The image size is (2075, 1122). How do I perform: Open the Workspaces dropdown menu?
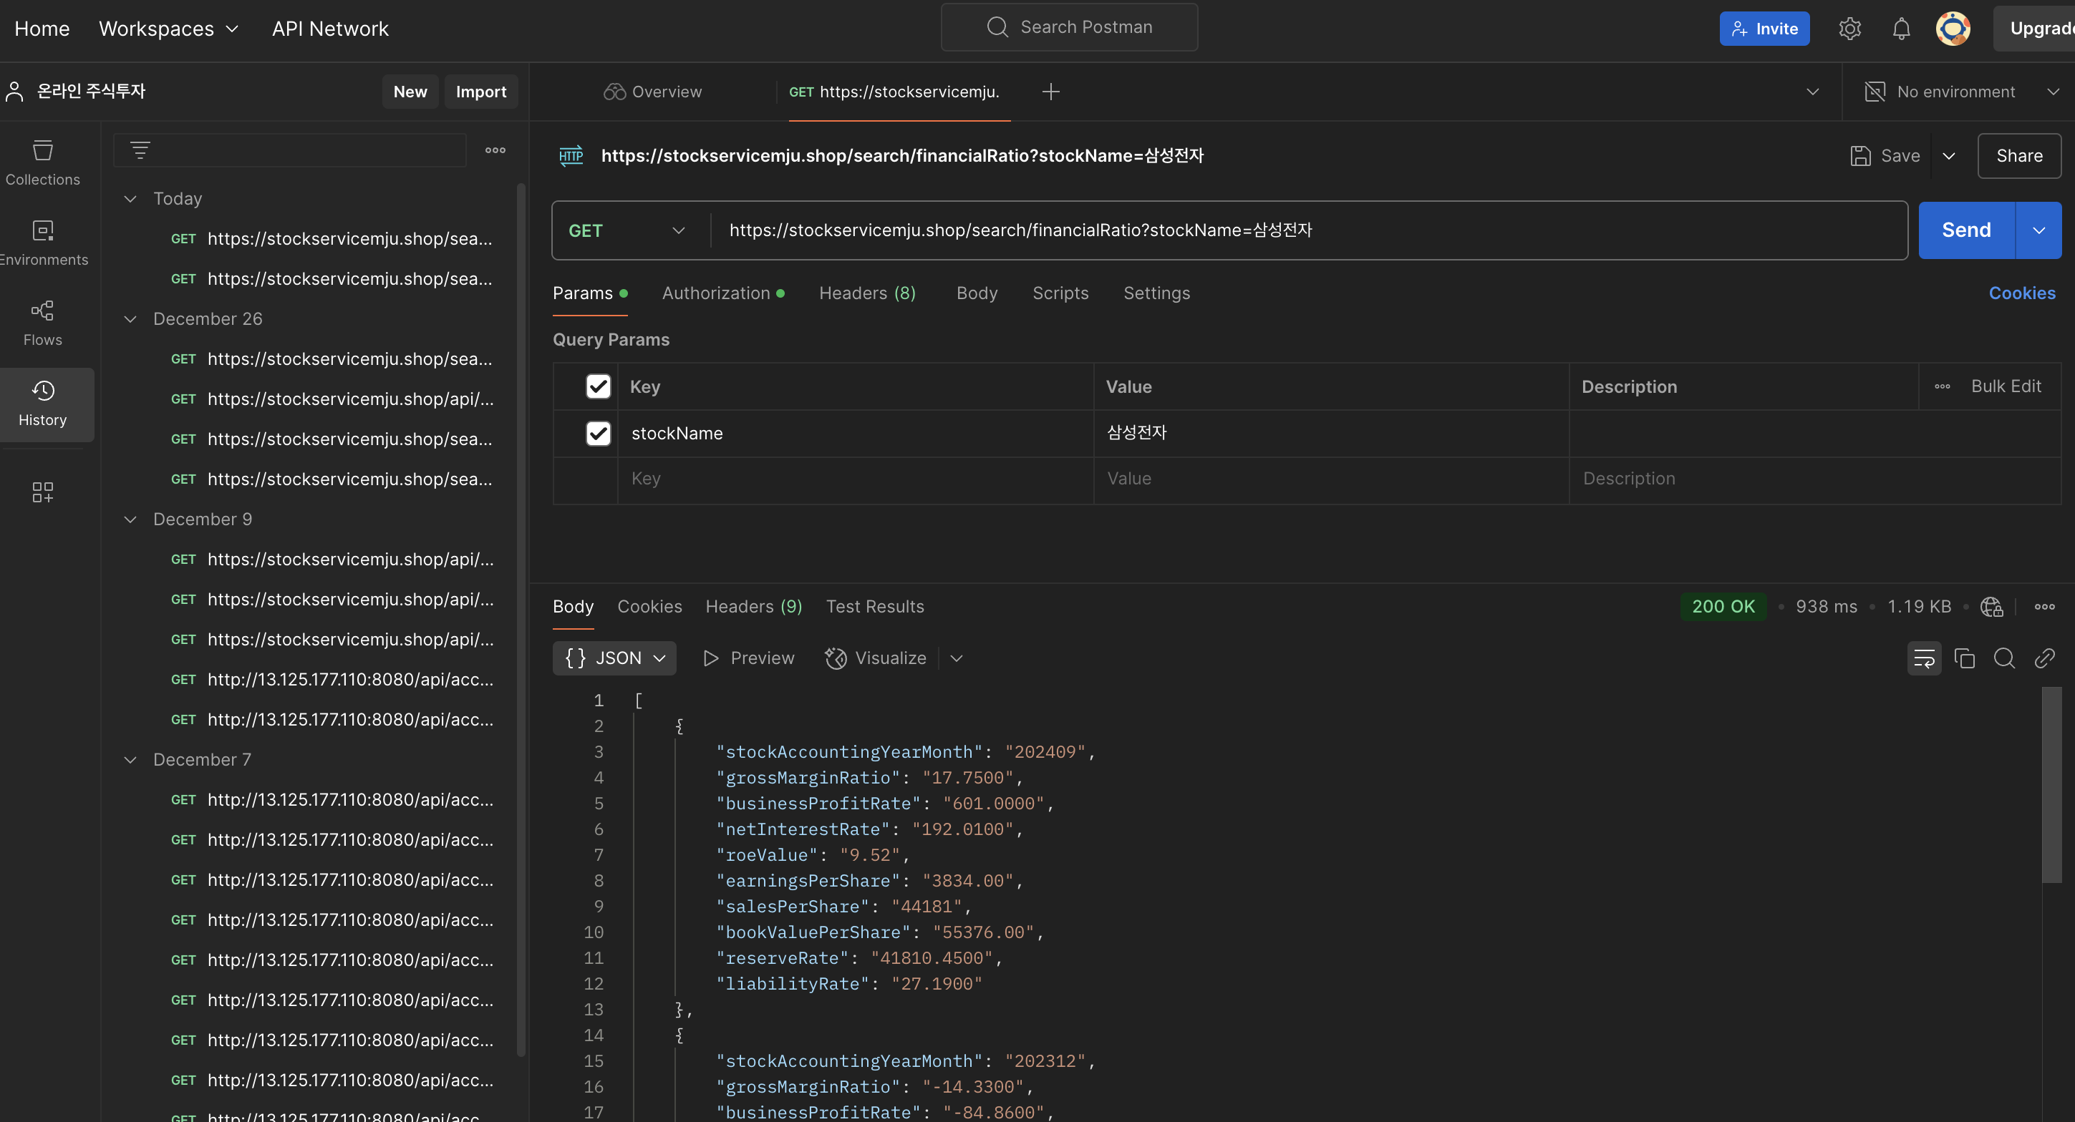pos(169,29)
